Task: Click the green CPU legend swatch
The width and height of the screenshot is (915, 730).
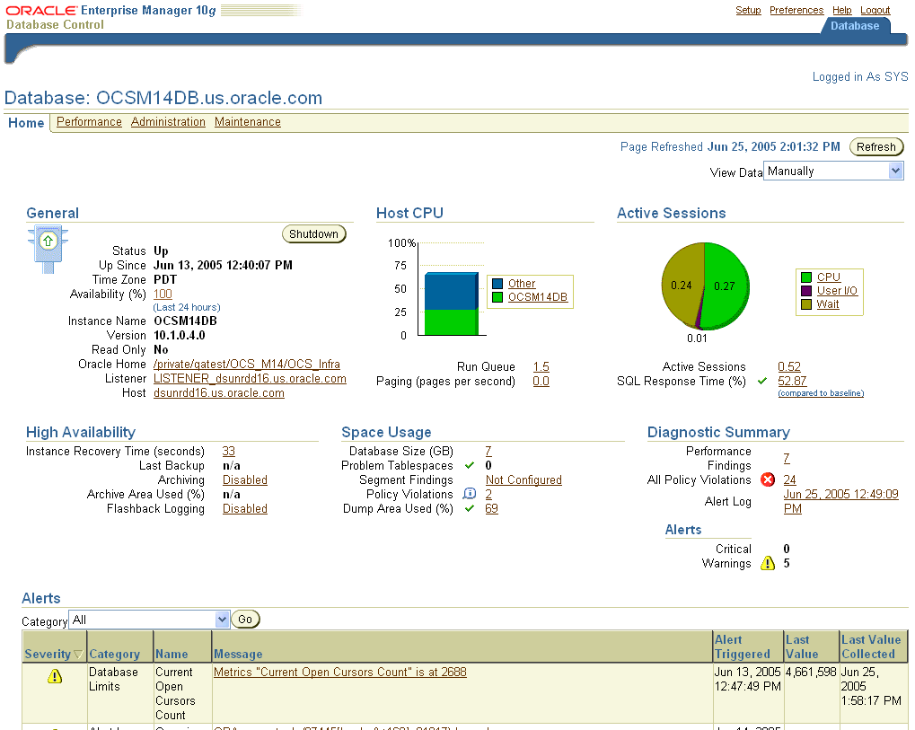Action: (x=806, y=277)
